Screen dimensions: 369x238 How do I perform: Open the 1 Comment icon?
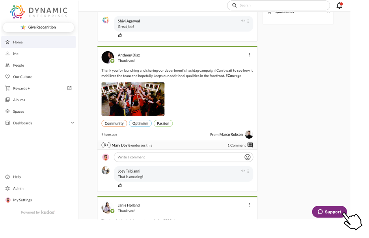[x=250, y=145]
